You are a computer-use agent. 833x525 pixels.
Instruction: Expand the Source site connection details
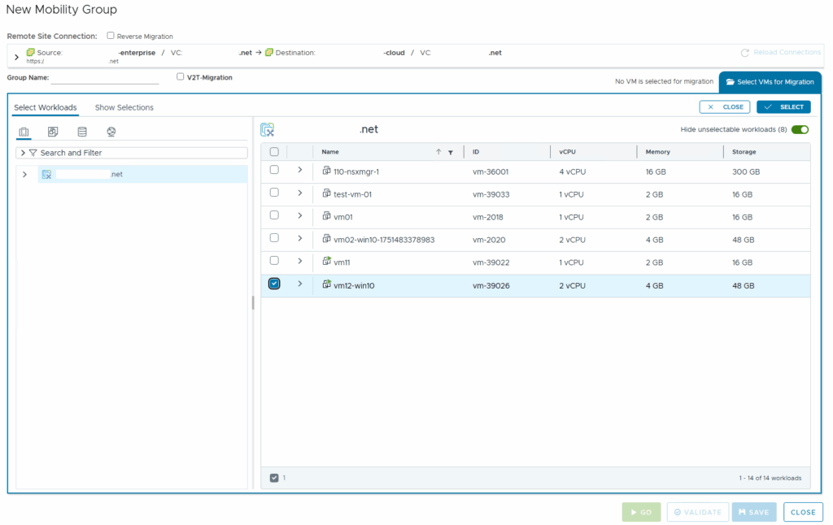[x=16, y=57]
